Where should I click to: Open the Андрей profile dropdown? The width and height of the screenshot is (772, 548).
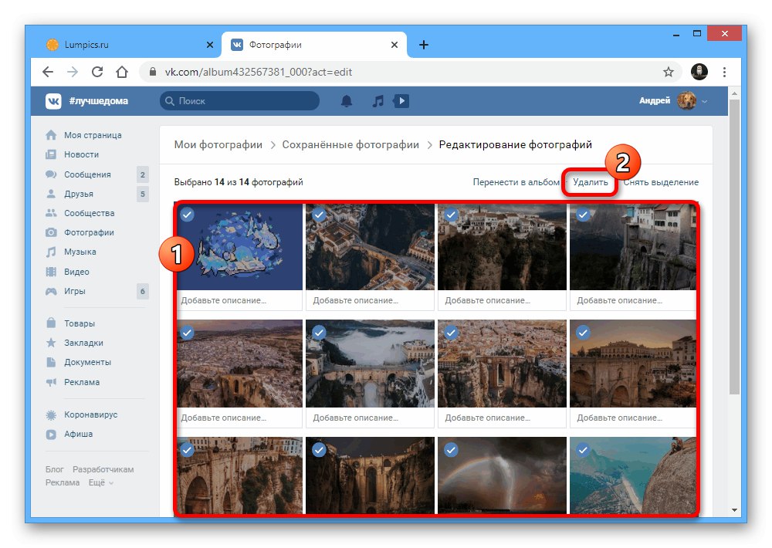[673, 101]
